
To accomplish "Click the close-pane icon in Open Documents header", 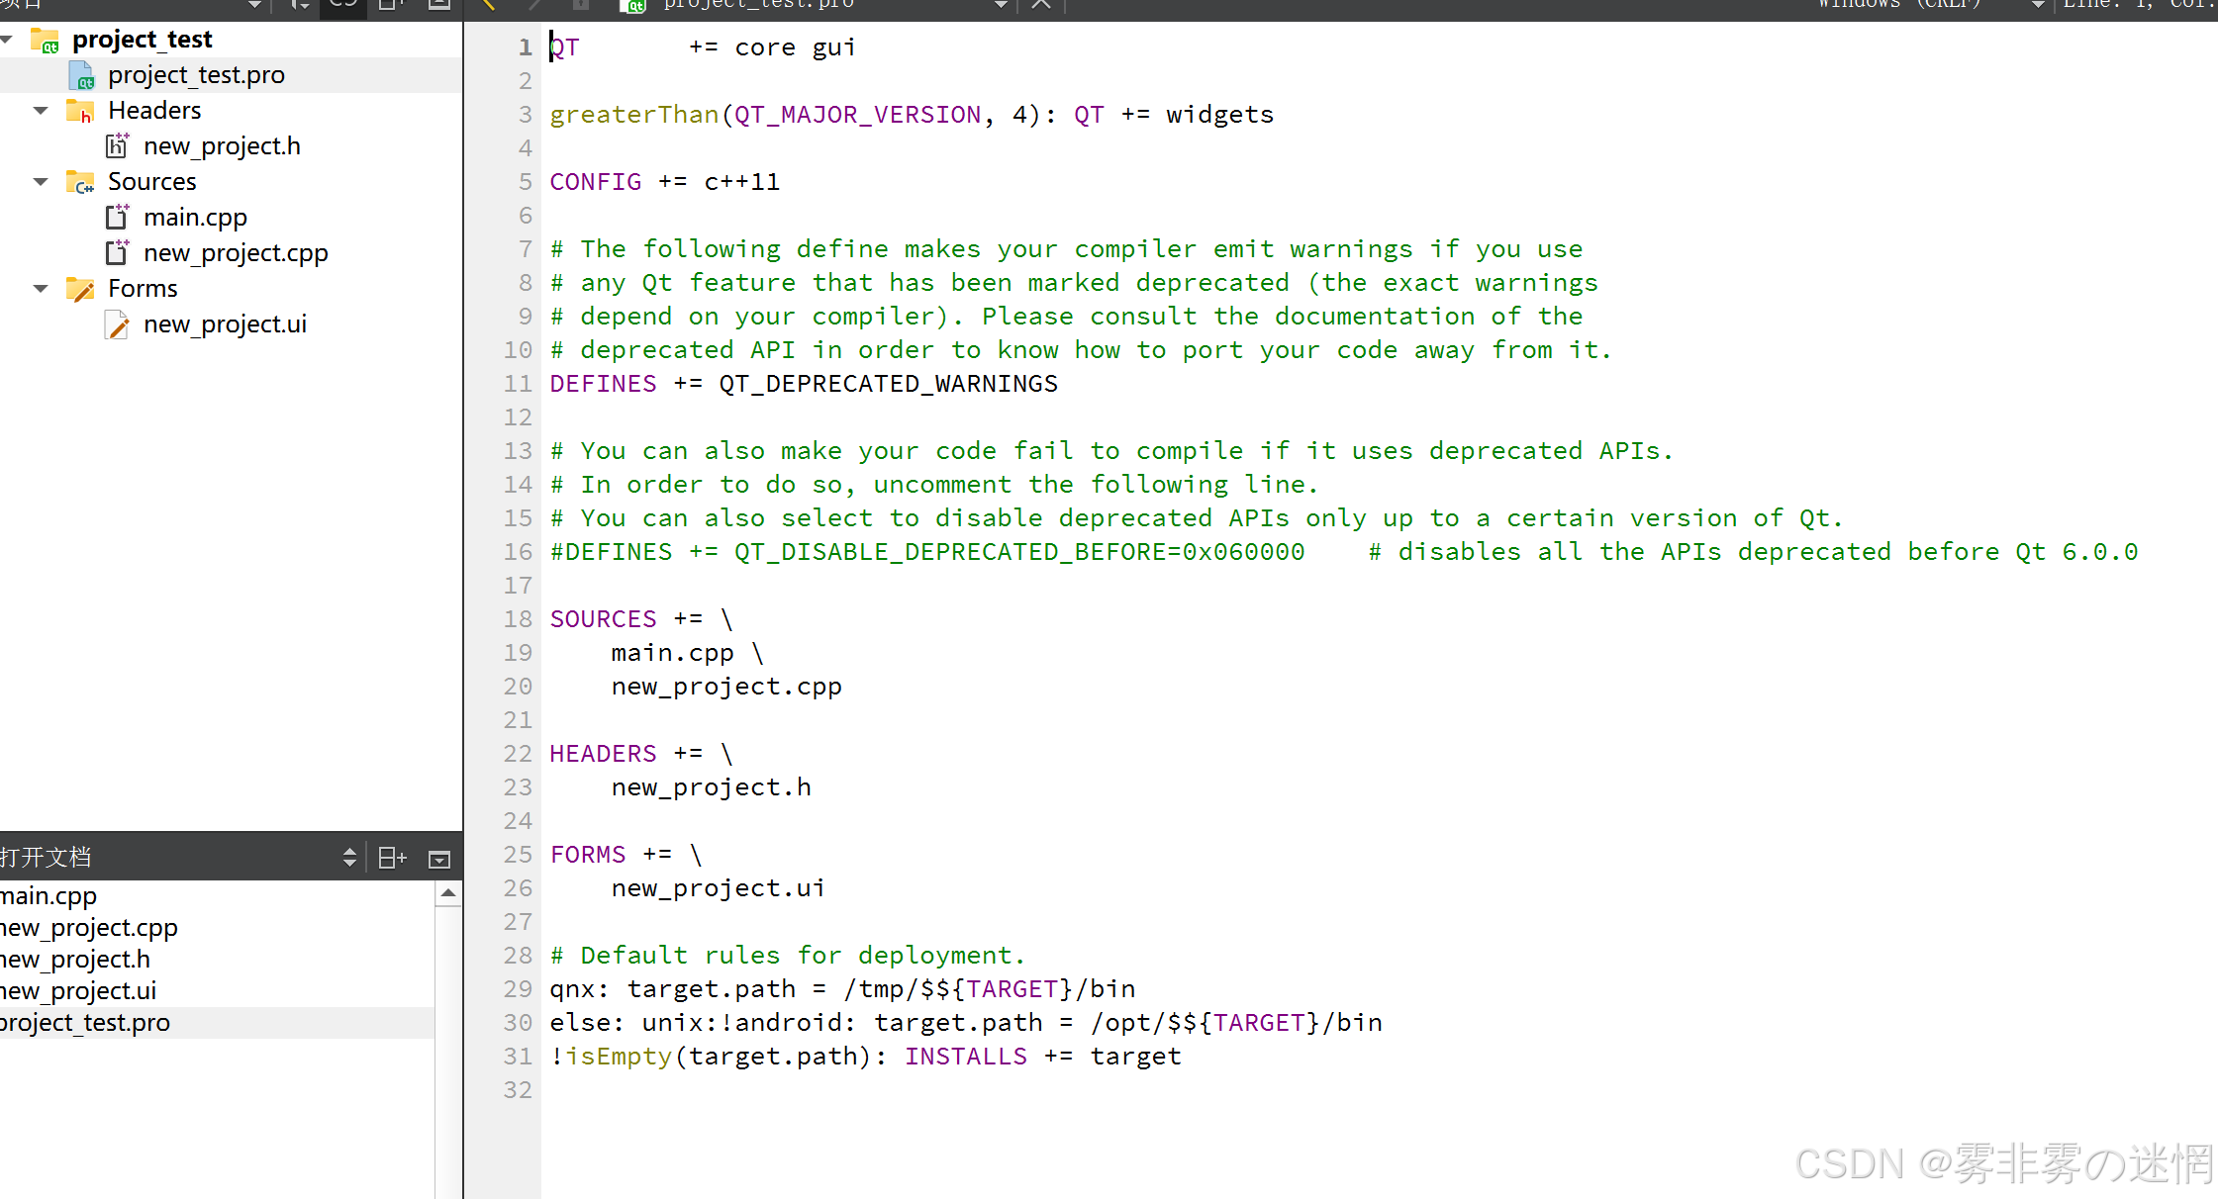I will (x=439, y=859).
